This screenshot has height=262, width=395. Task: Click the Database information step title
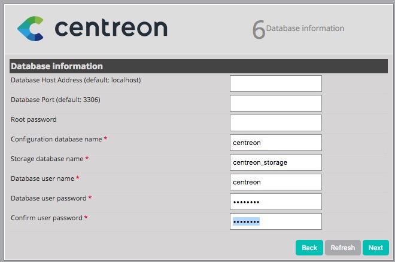(305, 28)
